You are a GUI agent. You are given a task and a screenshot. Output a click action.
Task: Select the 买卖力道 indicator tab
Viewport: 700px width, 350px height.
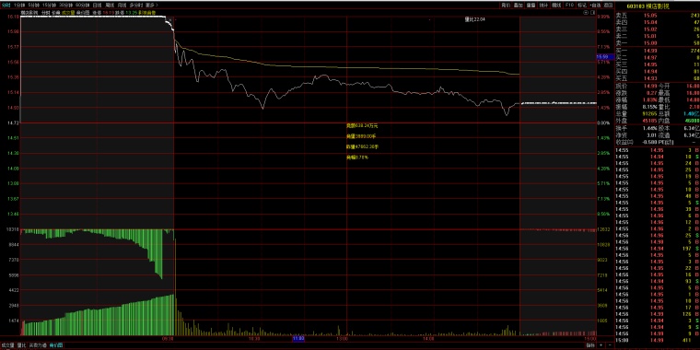point(38,345)
